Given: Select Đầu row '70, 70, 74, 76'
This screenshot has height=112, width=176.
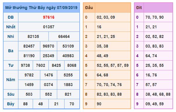Looking at the screenshot, I should [x=109, y=85].
